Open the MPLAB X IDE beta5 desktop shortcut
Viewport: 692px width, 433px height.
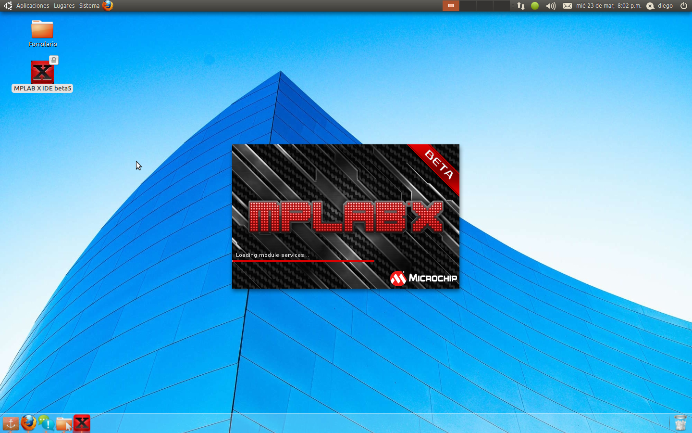click(42, 72)
